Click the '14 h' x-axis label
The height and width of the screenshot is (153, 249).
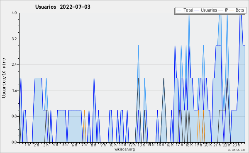[x=151, y=145]
